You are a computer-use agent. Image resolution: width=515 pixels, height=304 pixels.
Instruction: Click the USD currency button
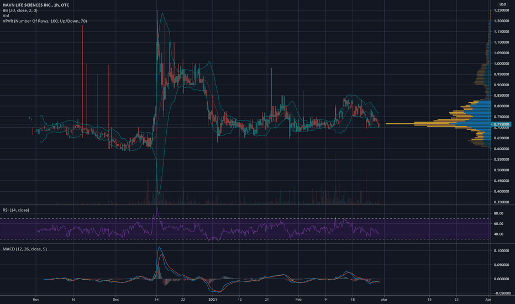tap(502, 4)
